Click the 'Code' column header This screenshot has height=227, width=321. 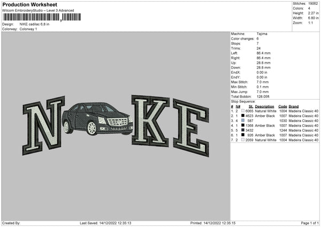tap(282, 107)
